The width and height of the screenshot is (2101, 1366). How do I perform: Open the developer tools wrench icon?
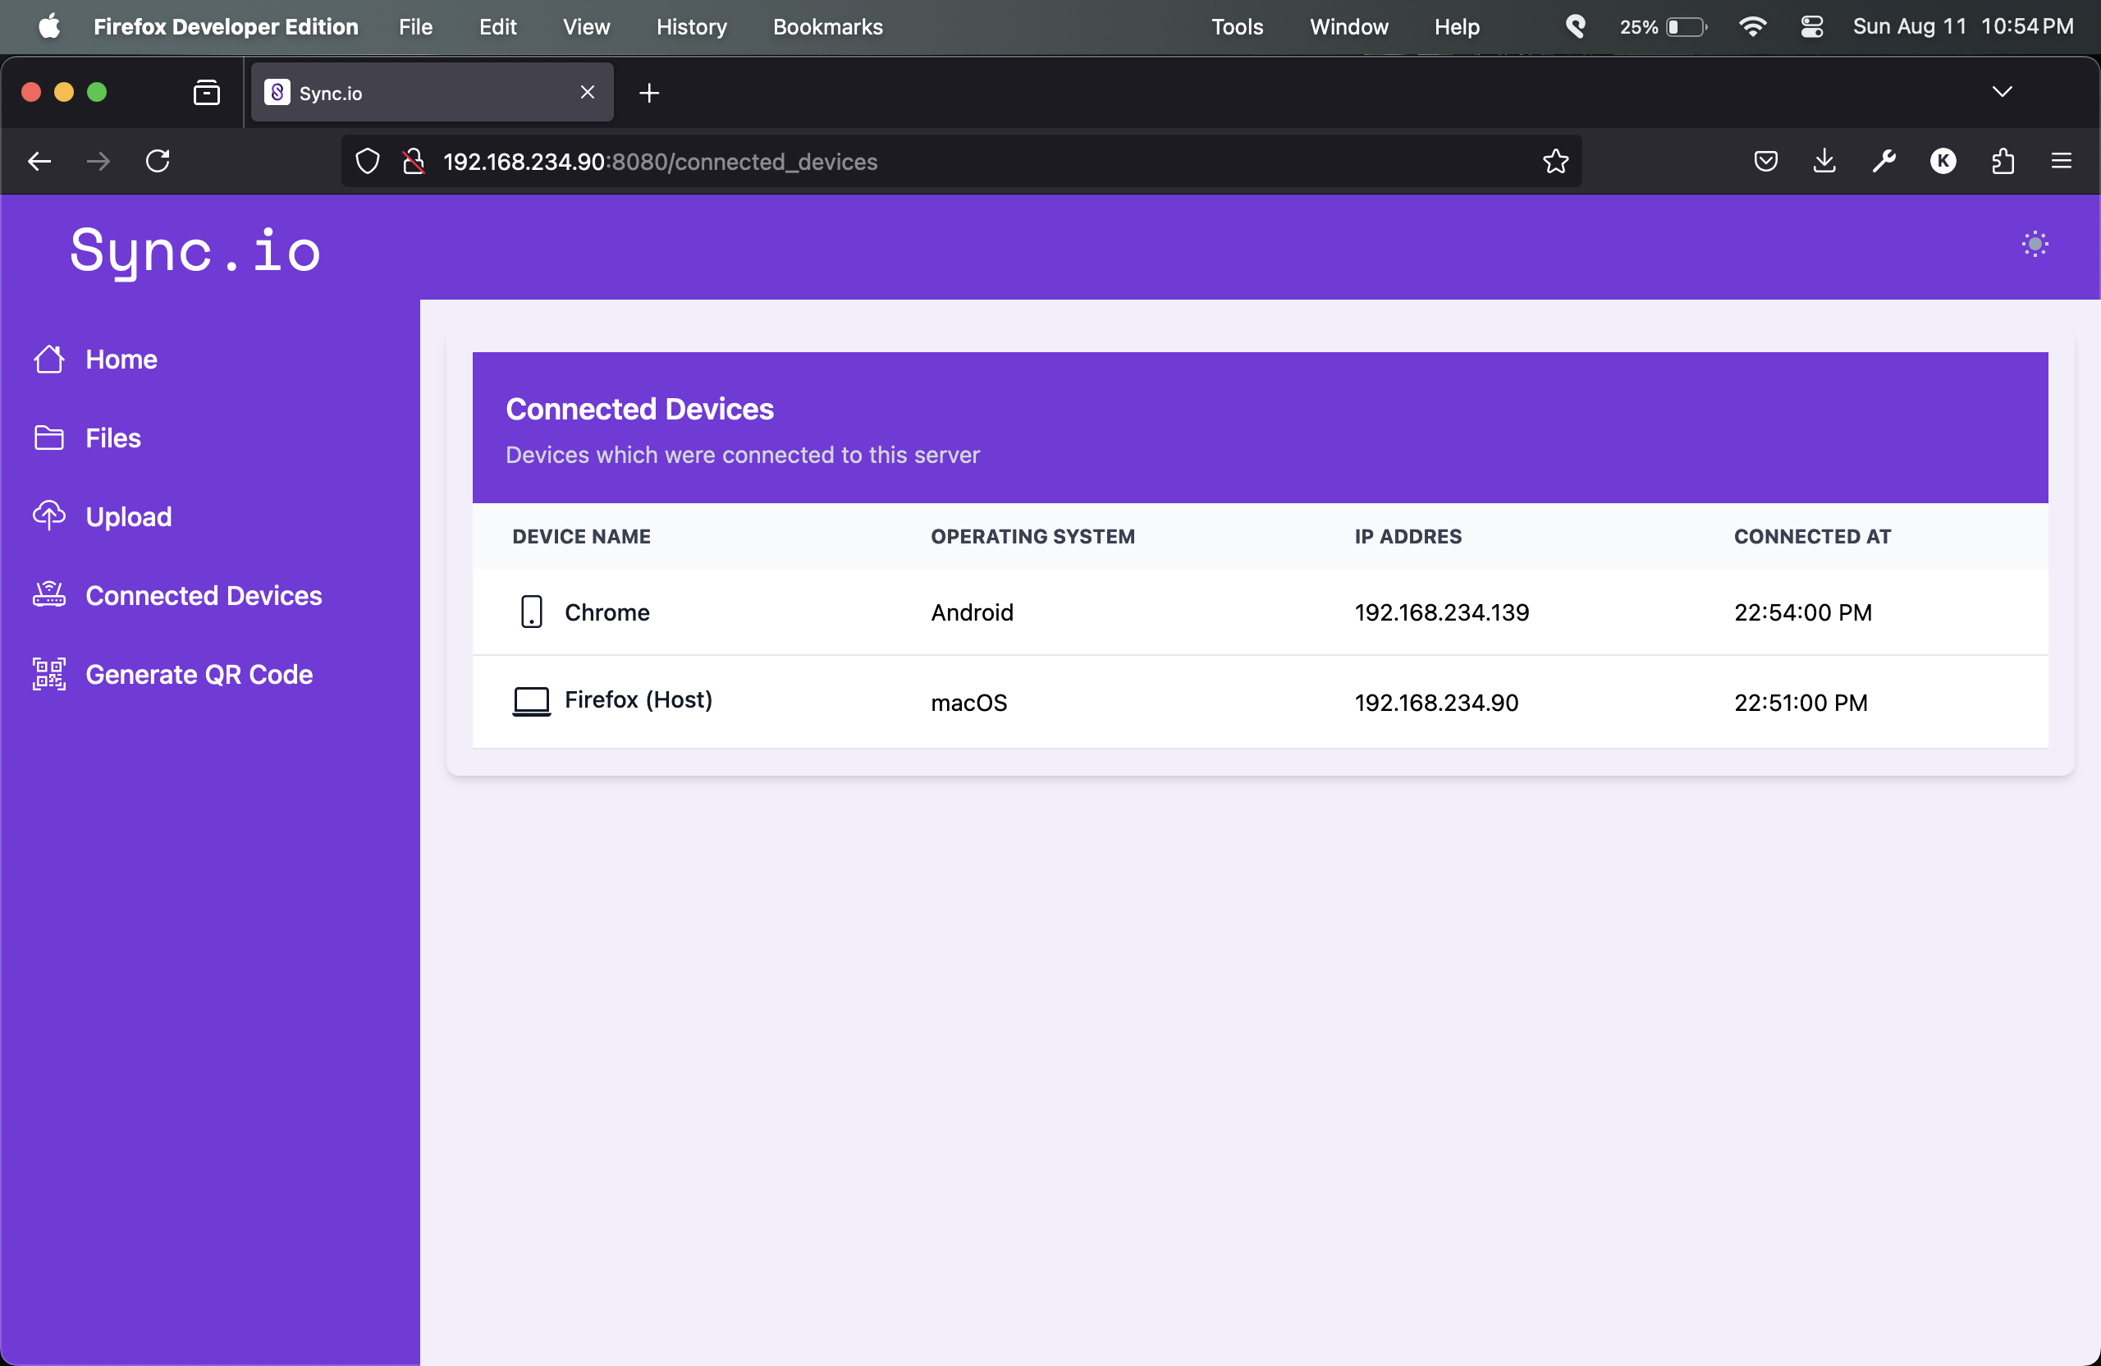click(x=1884, y=162)
